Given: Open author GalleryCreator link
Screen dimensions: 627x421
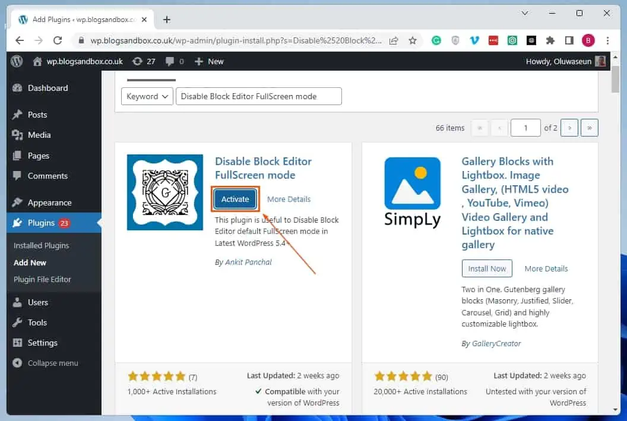Looking at the screenshot, I should 496,343.
